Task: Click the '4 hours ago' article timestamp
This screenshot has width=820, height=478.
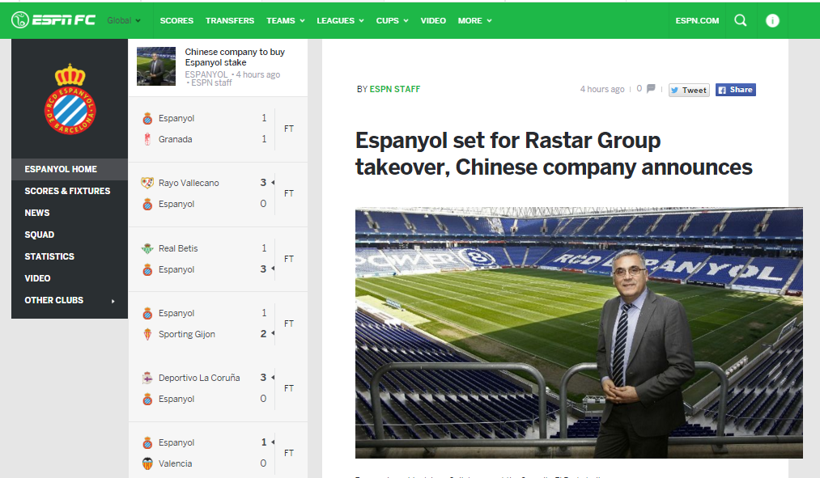Action: [602, 89]
